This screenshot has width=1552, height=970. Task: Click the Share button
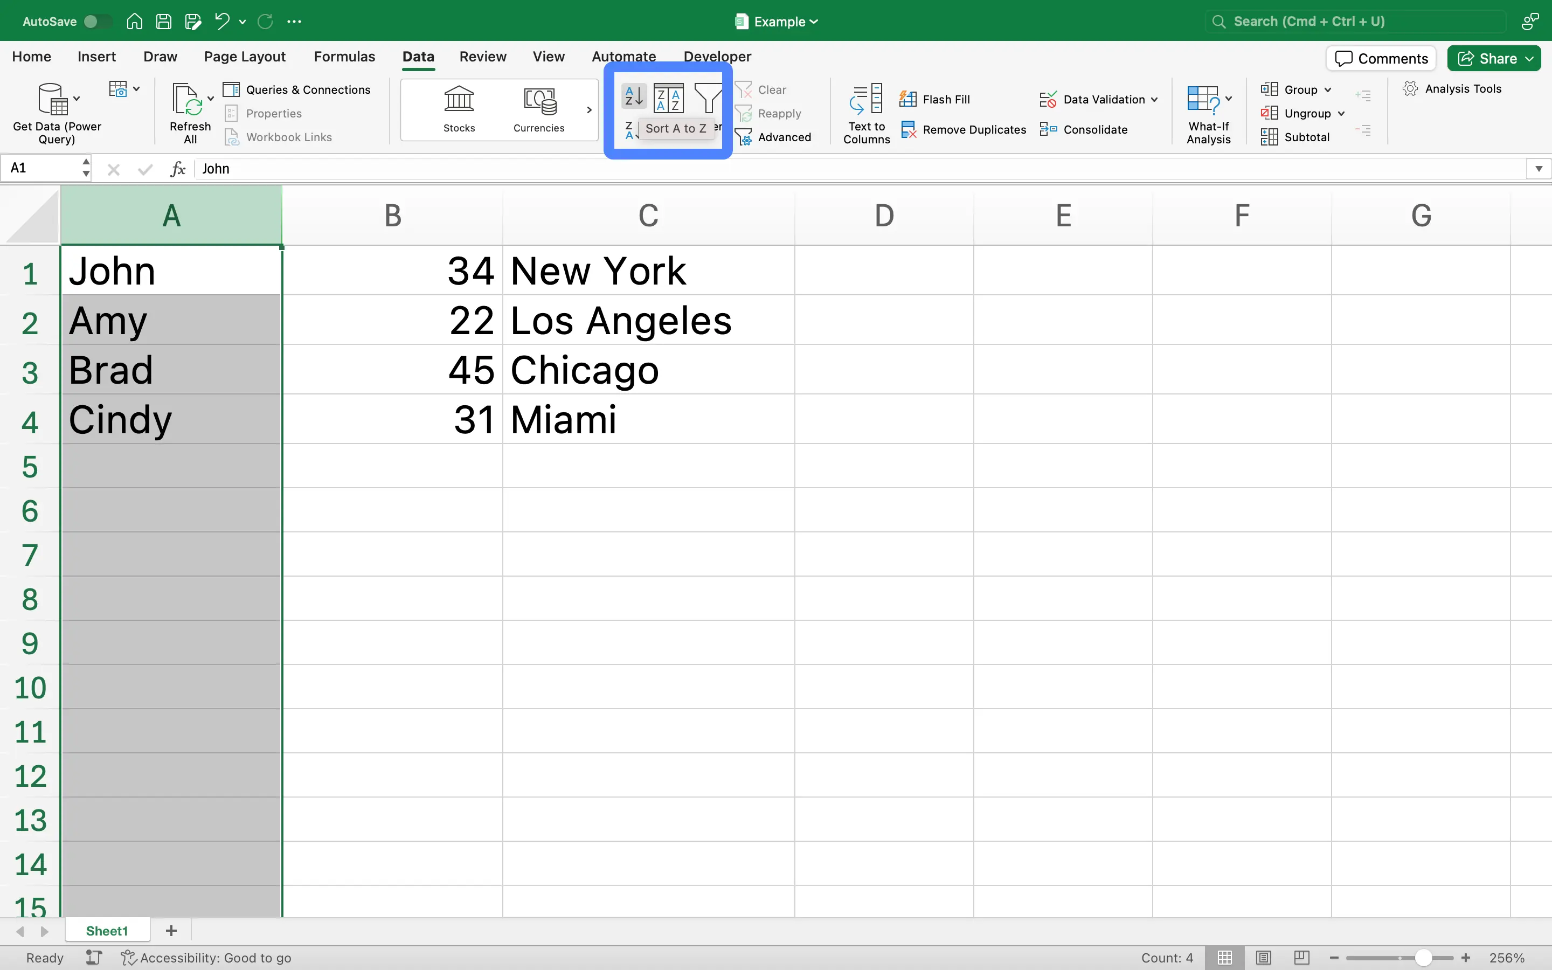(1494, 58)
